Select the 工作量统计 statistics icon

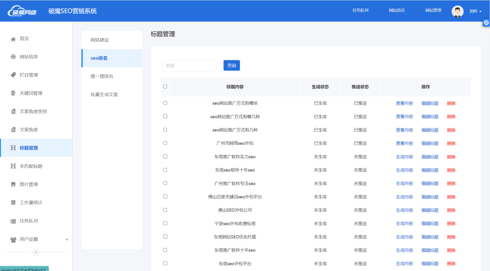[x=13, y=202]
